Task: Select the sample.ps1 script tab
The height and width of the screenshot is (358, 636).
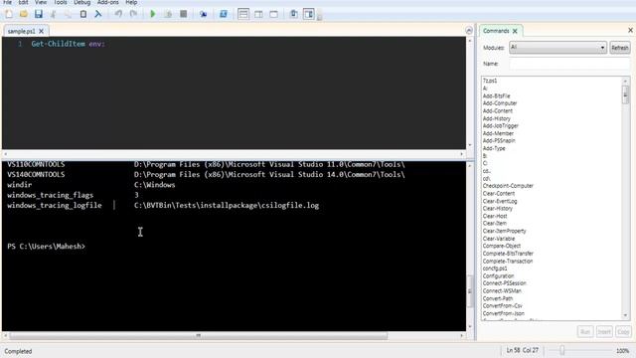Action: click(21, 31)
